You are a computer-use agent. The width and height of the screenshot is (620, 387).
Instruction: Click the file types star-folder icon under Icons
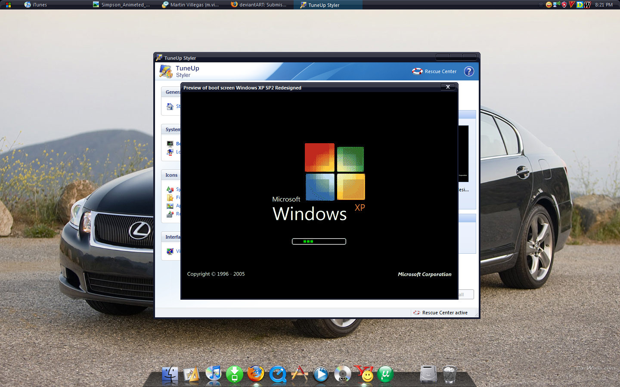[x=170, y=197]
